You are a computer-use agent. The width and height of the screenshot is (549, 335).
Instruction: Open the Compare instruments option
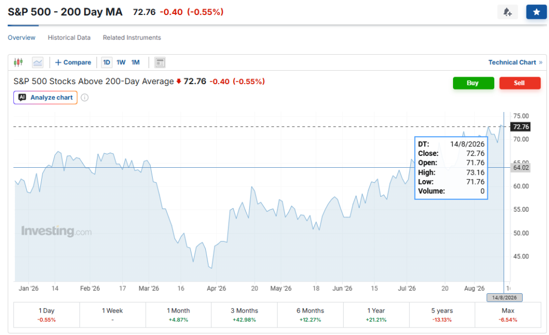pyautogui.click(x=73, y=62)
